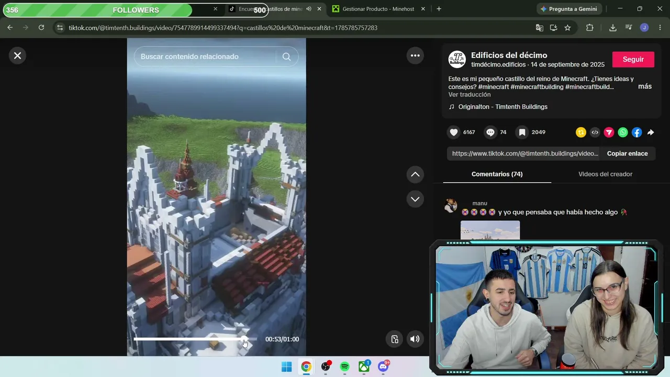Copy the video link with Copiar enlace
Image resolution: width=670 pixels, height=377 pixels.
(628, 153)
